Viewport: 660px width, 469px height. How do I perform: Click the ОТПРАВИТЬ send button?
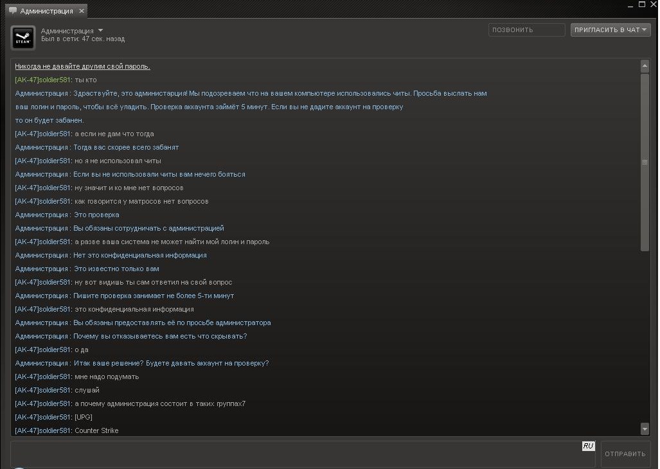tap(625, 454)
